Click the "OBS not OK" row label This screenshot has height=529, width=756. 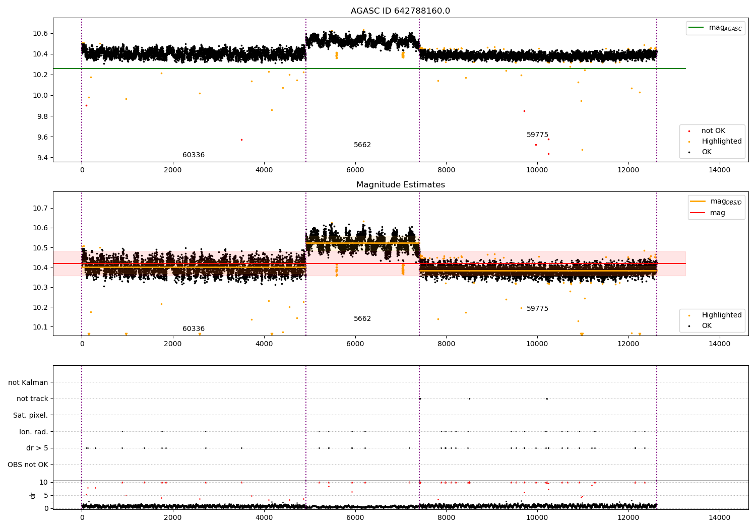[28, 465]
